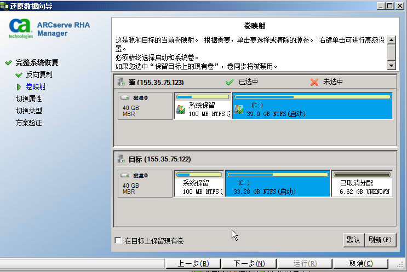Close the 还原数据向导 window
This screenshot has height=272, width=407.
pyautogui.click(x=400, y=5)
